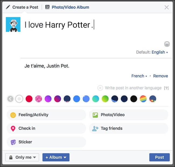Viewport: 175px width, 167px height.
Task: Click the pencil icon beside Create a Post
Action: point(8,7)
